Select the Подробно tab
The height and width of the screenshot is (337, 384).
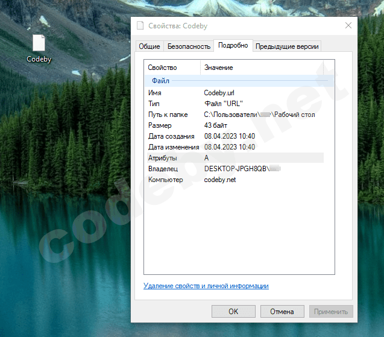233,45
